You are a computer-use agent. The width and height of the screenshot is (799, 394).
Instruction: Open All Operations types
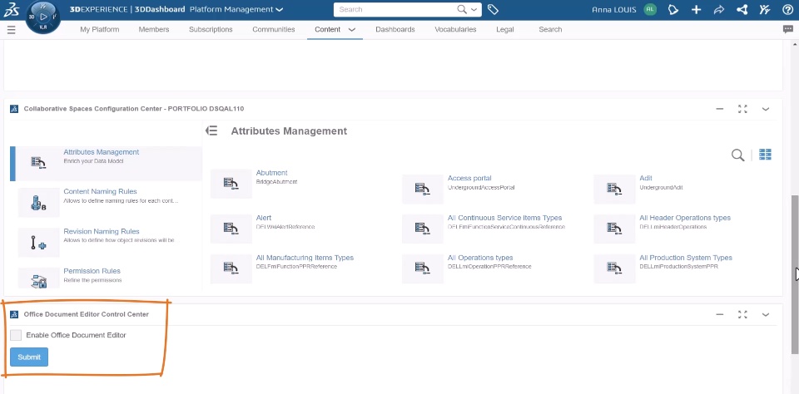[x=480, y=258]
